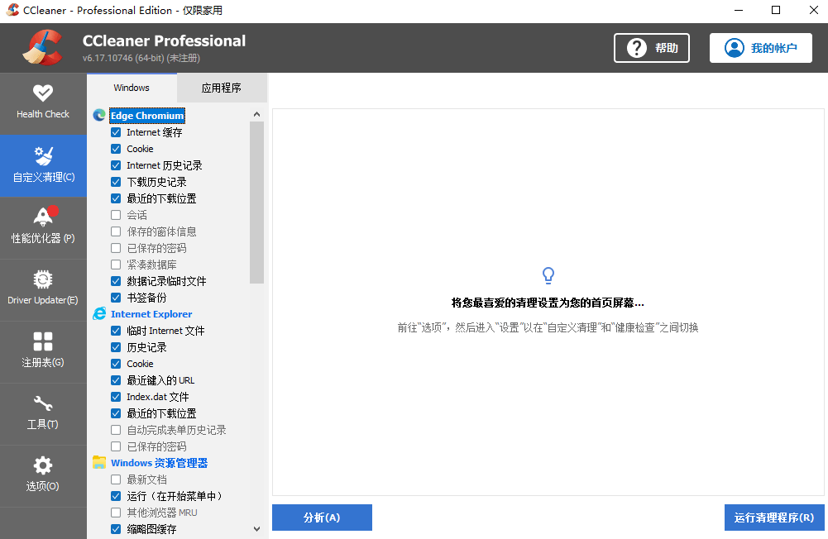Viewport: 828px width, 539px height.
Task: Open 性能优化器 from the sidebar
Action: pos(43,223)
